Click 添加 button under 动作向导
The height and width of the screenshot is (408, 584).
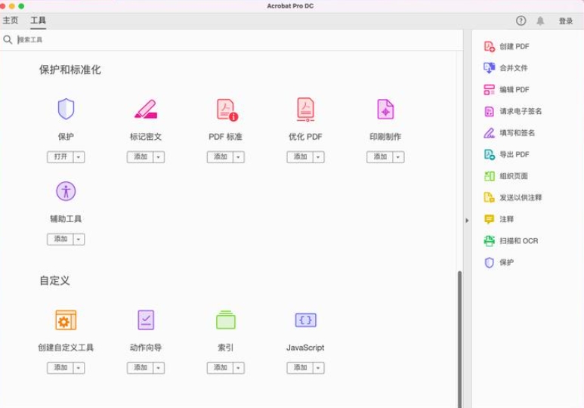point(141,368)
